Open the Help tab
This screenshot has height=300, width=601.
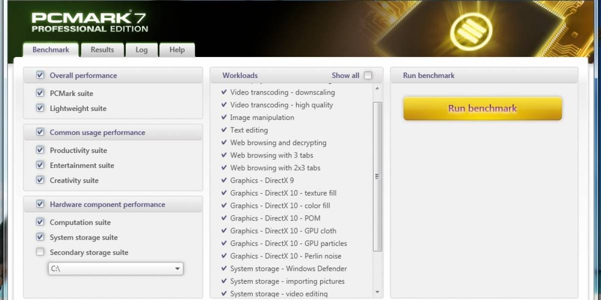tap(177, 50)
